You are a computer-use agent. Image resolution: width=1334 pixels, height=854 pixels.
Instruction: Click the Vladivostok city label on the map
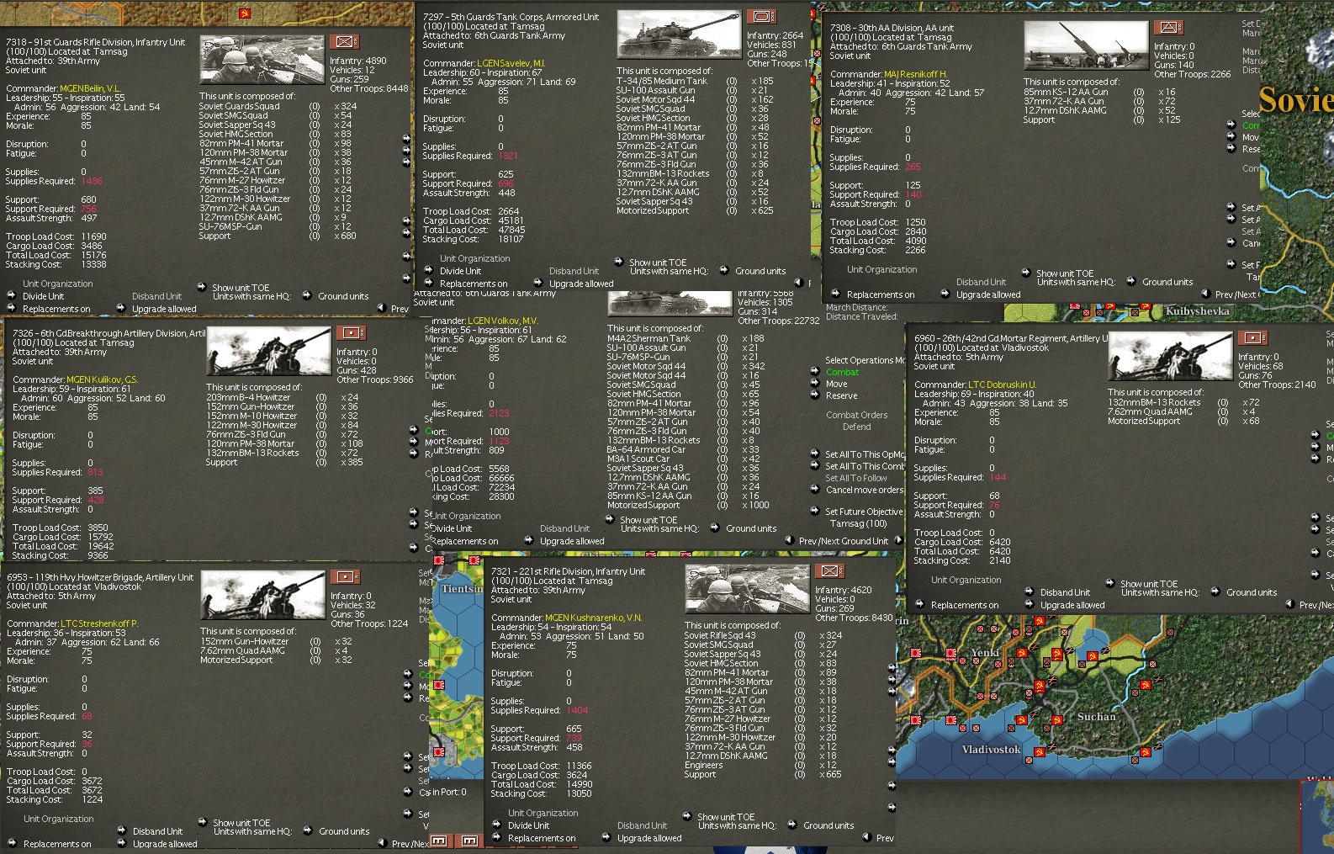[991, 750]
